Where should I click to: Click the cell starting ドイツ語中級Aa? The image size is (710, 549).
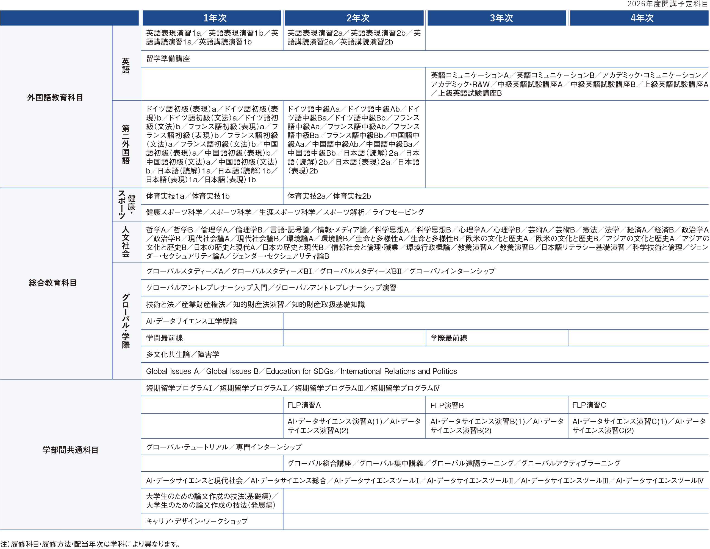click(354, 144)
